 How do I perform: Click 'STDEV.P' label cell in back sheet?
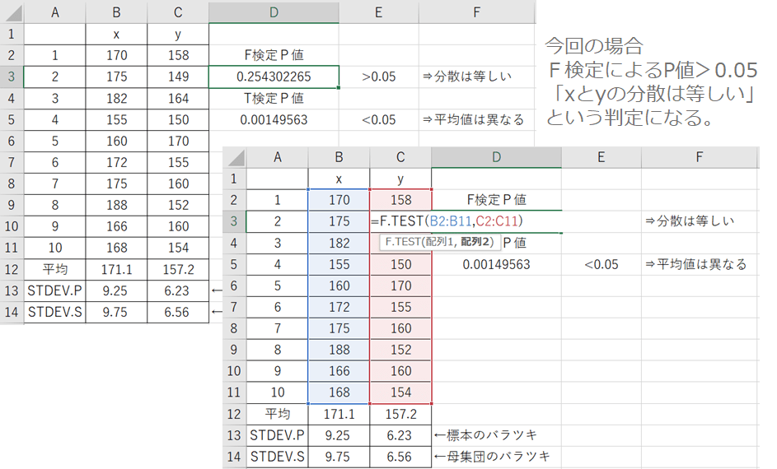click(54, 291)
